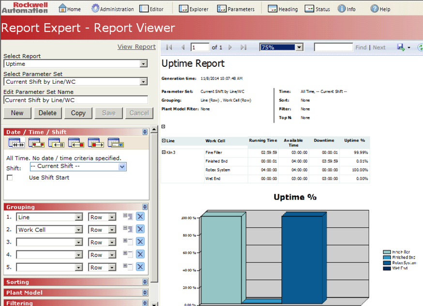Open the Select Report dropdown
Image resolution: width=423 pixels, height=306 pixels.
click(143, 64)
